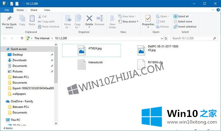Screen dimensions: 221x131
Task: Click Select none
Action: (183, 21)
